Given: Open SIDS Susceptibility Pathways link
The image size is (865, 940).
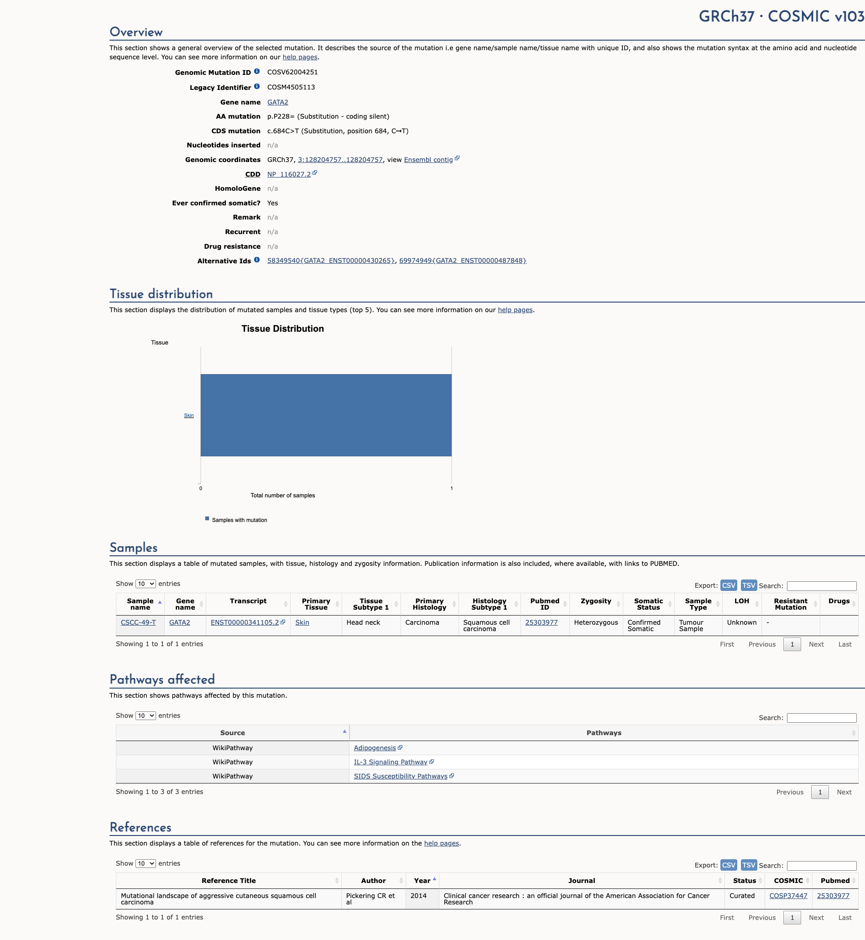Looking at the screenshot, I should (x=401, y=776).
